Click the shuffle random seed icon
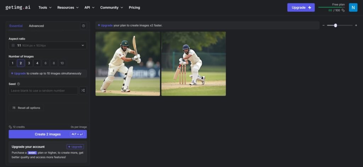This screenshot has width=363, height=167. (x=83, y=91)
